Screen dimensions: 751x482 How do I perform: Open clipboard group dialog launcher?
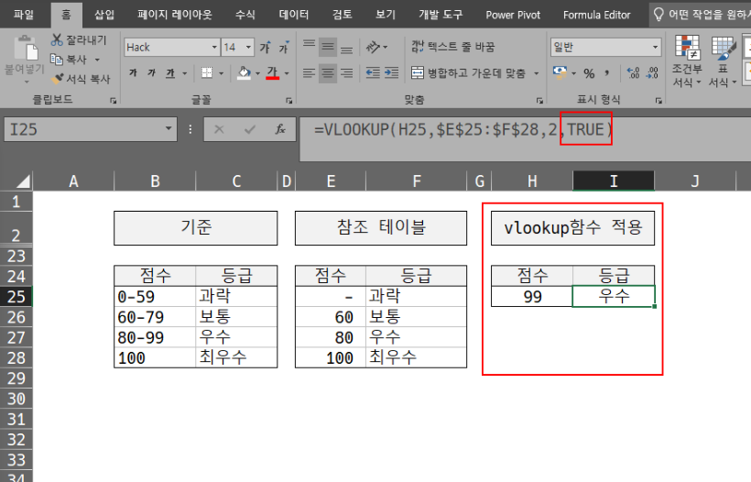click(113, 101)
